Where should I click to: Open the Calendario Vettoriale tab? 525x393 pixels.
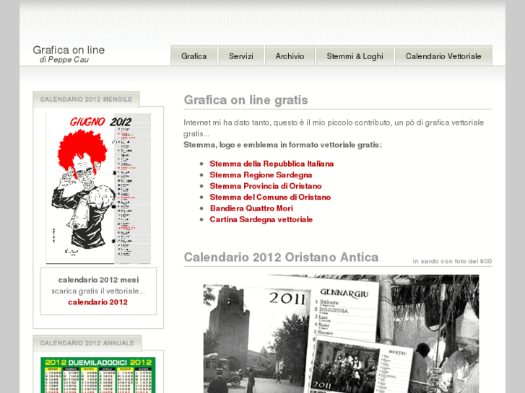443,56
